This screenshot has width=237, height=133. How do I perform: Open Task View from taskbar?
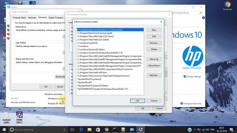pyautogui.click(x=72, y=130)
